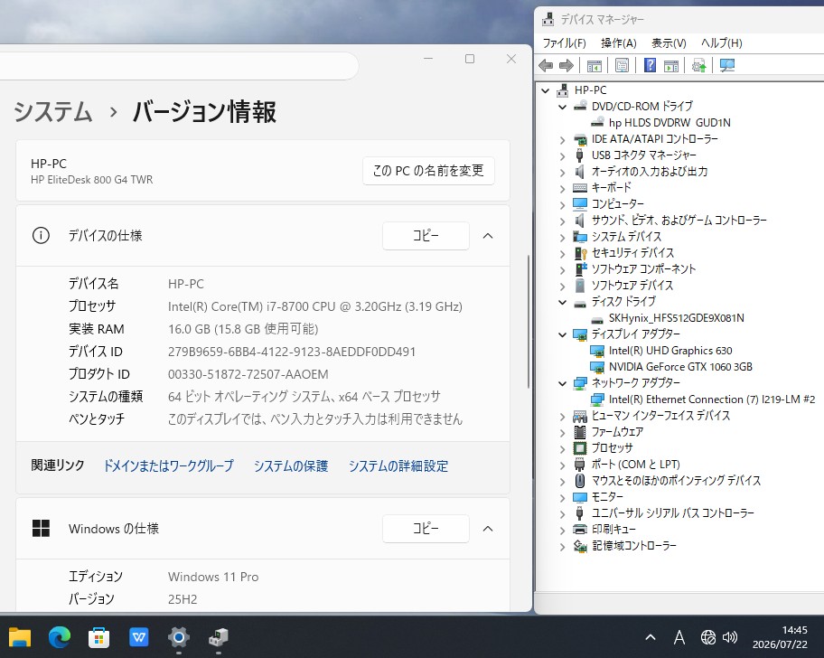Click the ソフトウェア コンポーネント icon

click(x=580, y=269)
